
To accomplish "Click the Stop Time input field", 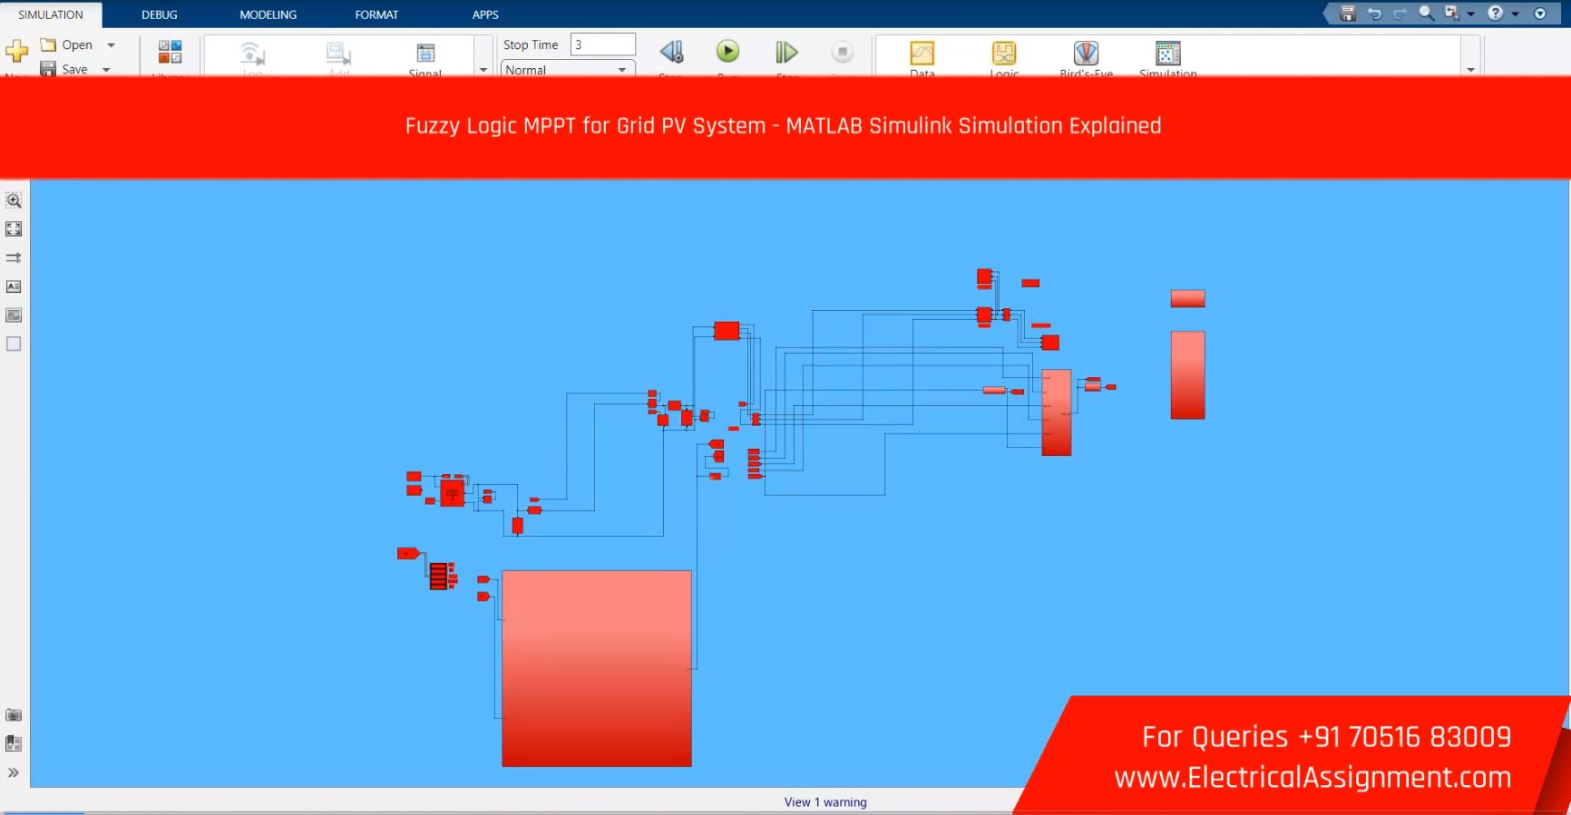I will 603,44.
